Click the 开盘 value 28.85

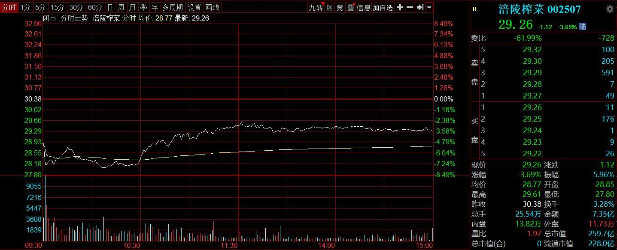(605, 185)
